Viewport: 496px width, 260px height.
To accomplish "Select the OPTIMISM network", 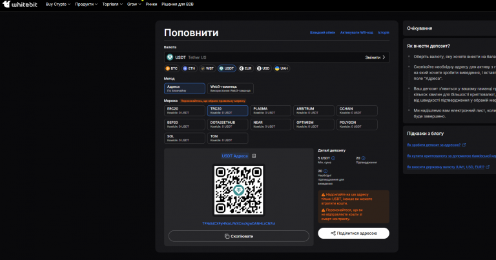I will coord(313,125).
